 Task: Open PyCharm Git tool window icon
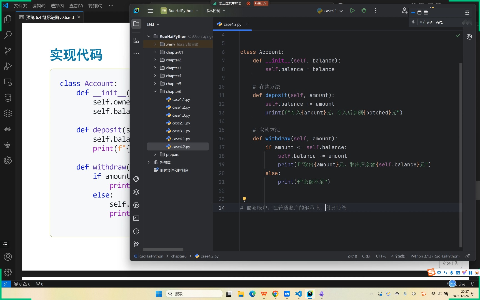pyautogui.click(x=136, y=244)
